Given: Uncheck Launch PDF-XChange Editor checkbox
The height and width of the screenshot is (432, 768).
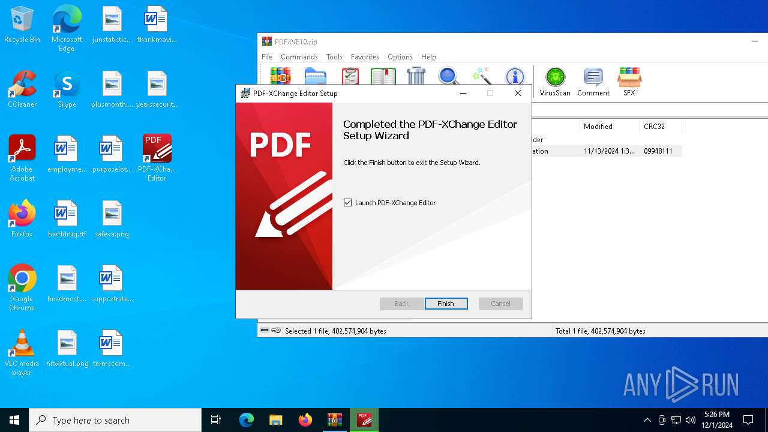Looking at the screenshot, I should pyautogui.click(x=347, y=203).
